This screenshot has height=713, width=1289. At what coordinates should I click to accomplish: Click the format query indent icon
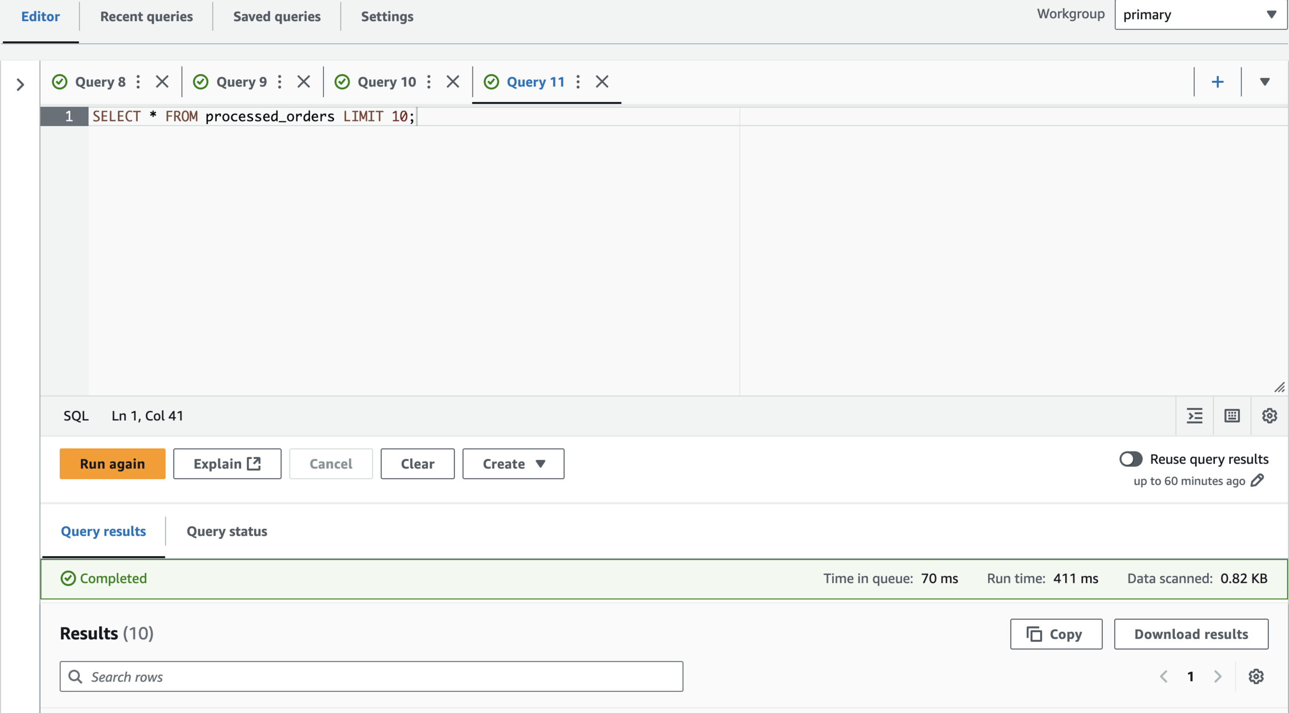tap(1194, 416)
